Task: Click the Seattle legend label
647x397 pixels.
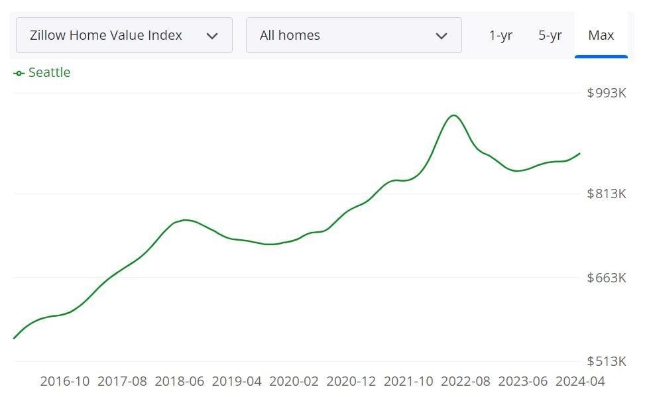Action: pyautogui.click(x=48, y=72)
